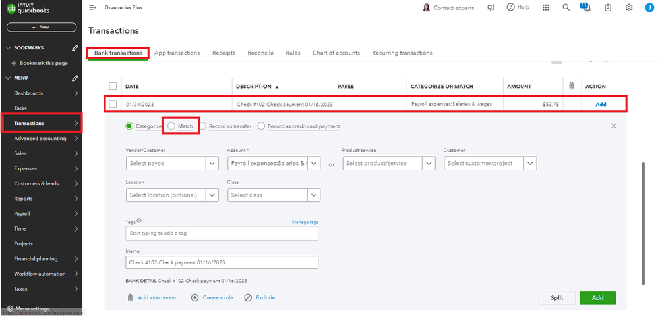Screen dimensions: 658x317
Task: Open the Select customer/project dropdown
Action: 490,163
